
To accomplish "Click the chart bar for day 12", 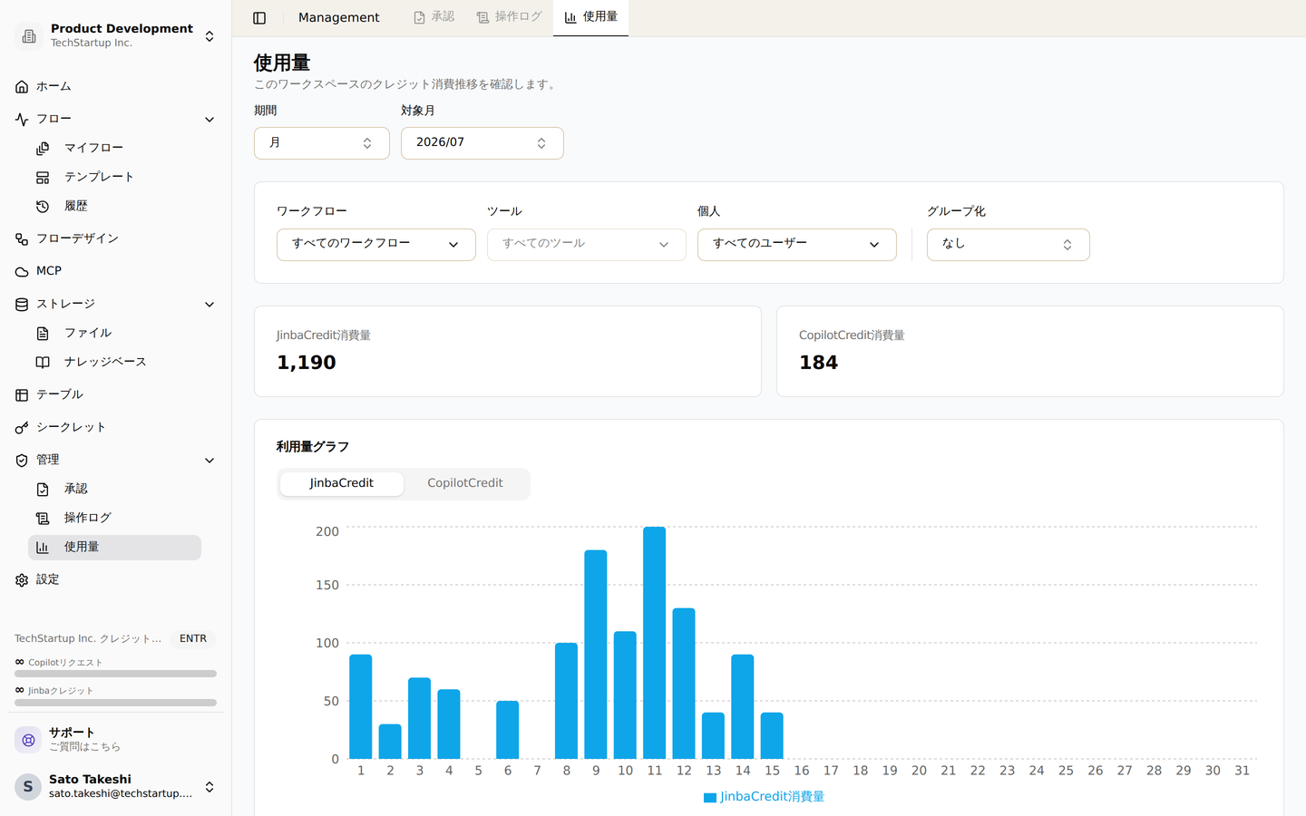I will [684, 684].
